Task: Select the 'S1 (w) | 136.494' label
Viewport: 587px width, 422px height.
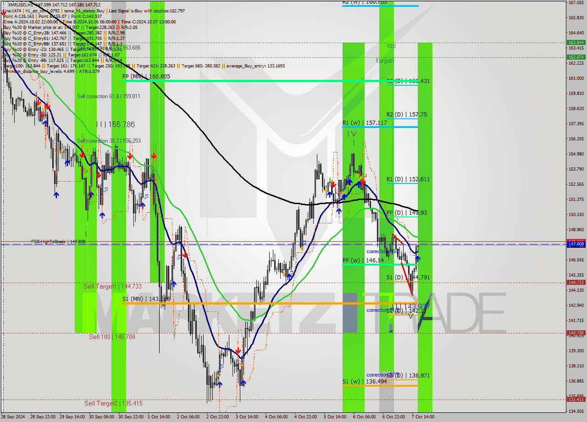Action: point(364,381)
